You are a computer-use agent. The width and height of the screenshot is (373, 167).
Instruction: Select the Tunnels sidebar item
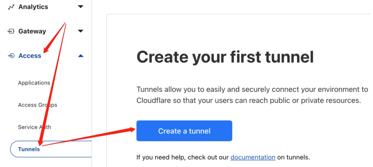[29, 149]
